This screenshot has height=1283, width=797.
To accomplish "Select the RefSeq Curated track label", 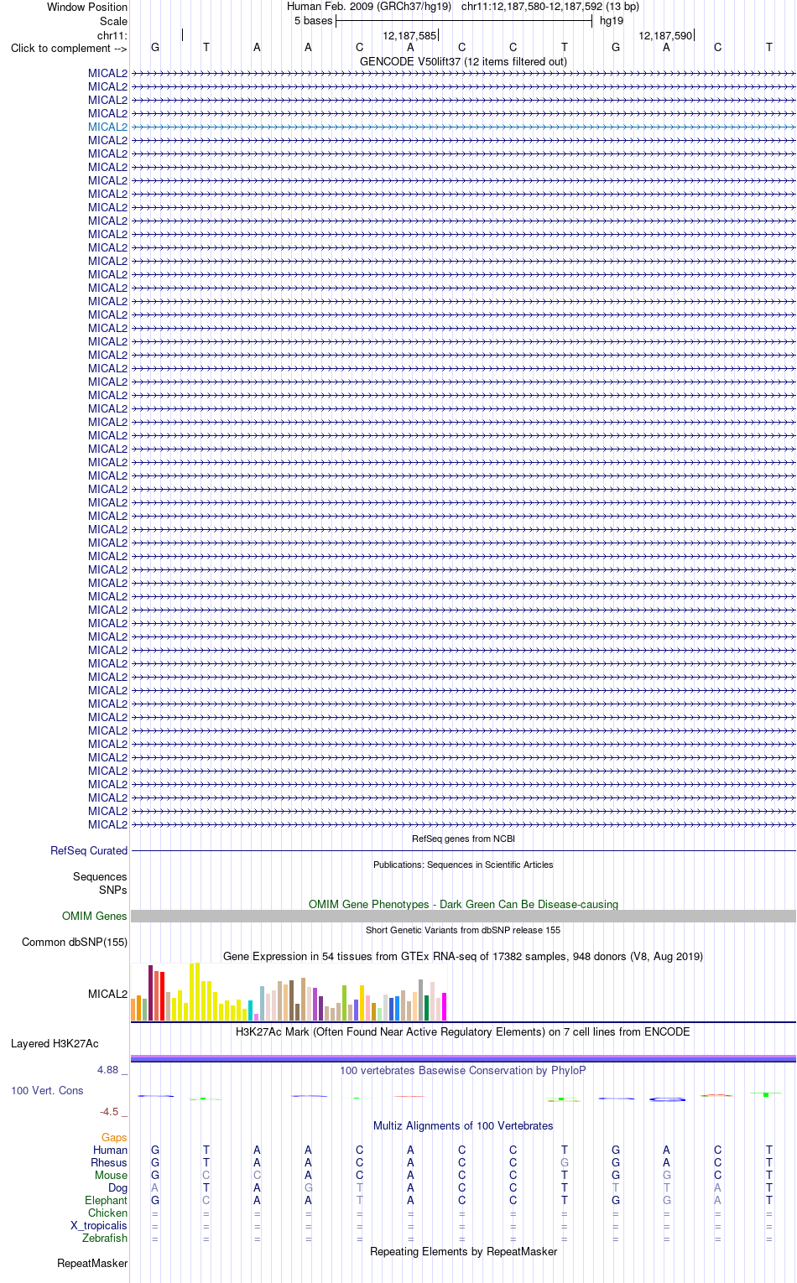I will [x=89, y=850].
